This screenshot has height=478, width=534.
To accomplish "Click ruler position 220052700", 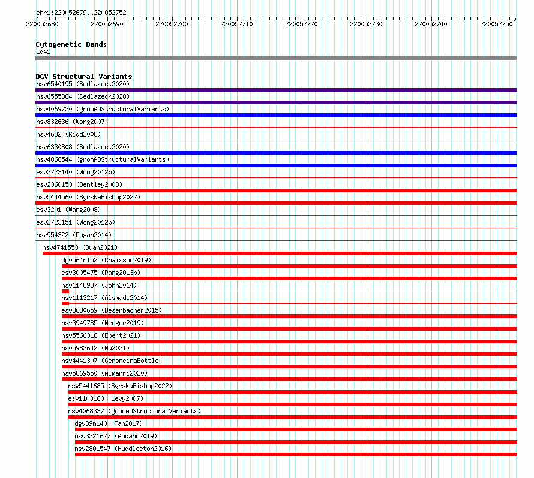I will (x=172, y=24).
